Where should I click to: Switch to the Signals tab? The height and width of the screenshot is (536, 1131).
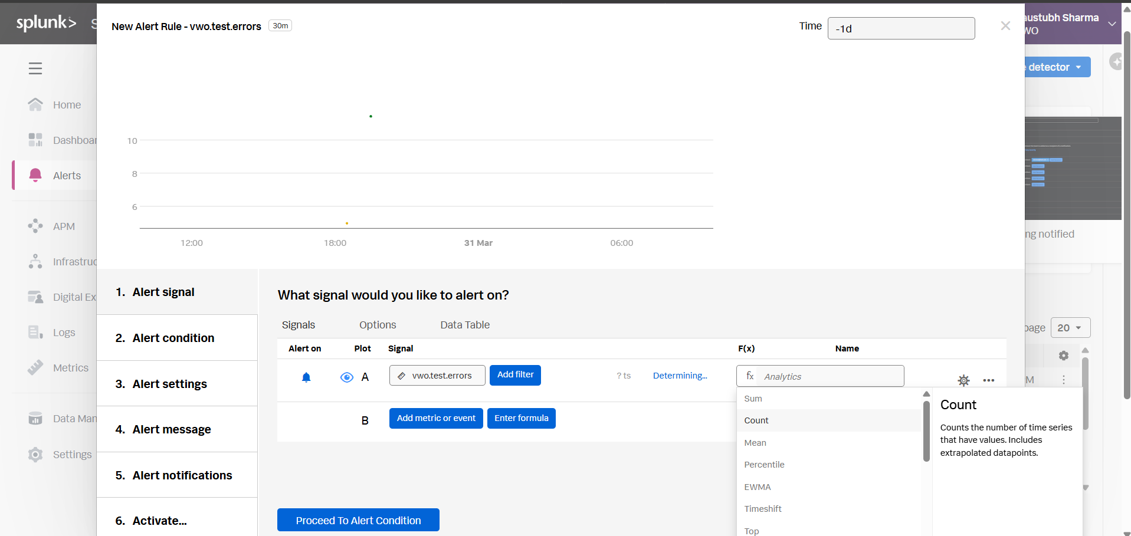pyautogui.click(x=299, y=325)
